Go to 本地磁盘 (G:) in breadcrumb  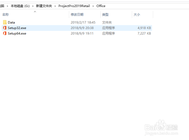(x=20, y=6)
